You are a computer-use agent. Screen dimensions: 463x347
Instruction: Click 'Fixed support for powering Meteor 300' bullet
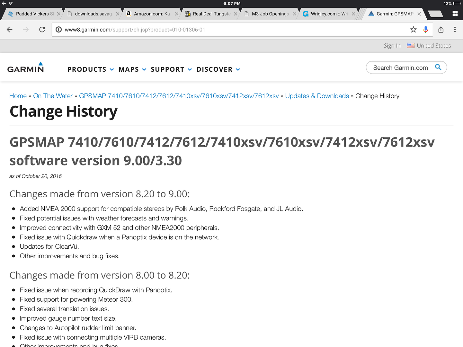pyautogui.click(x=76, y=299)
